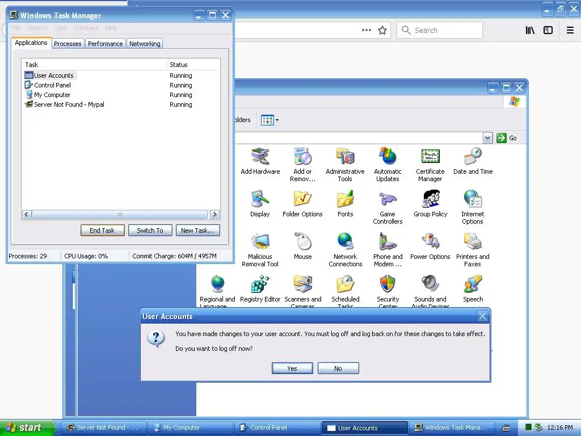Click task list scroll left arrow

click(x=27, y=214)
